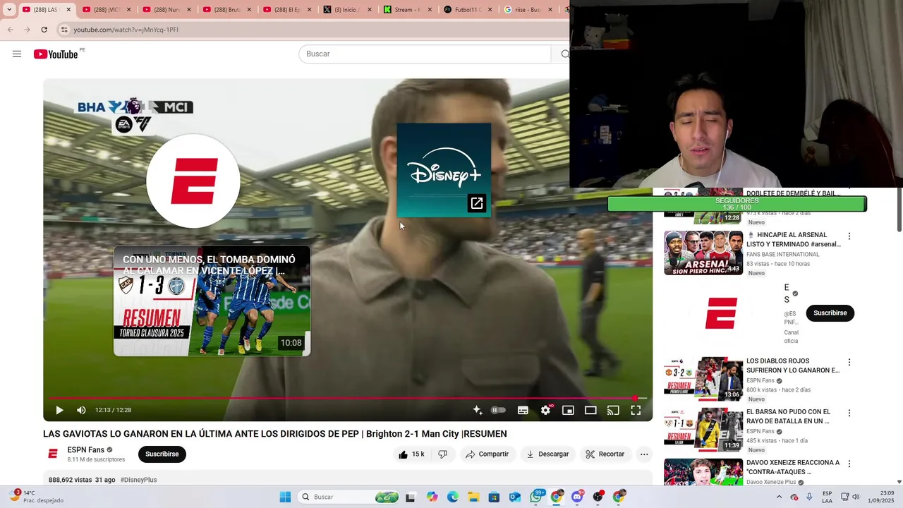Screen dimensions: 903x508
Task: Enter full screen mode
Action: [x=636, y=410]
